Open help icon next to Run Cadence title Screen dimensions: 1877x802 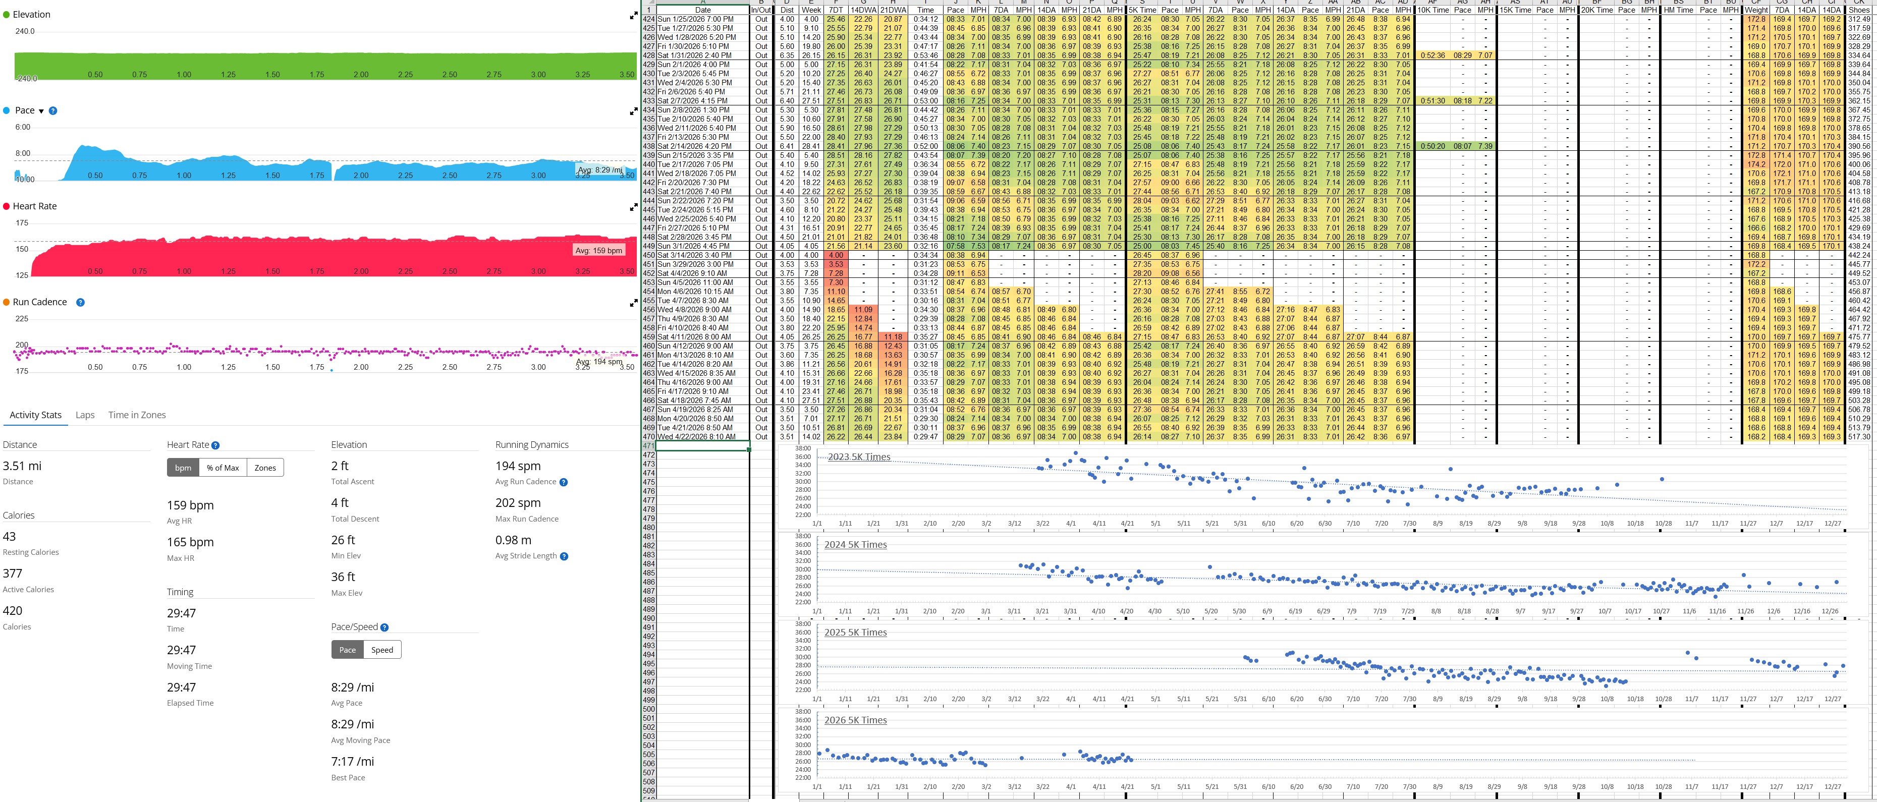(x=80, y=302)
